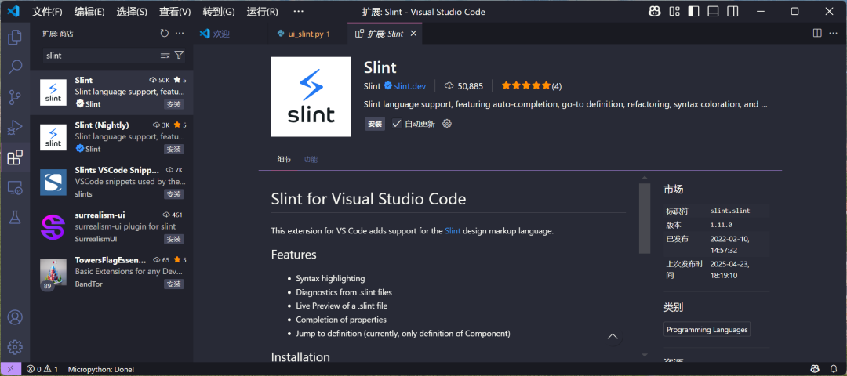
Task: Refresh the extensions marketplace list
Action: (x=164, y=34)
